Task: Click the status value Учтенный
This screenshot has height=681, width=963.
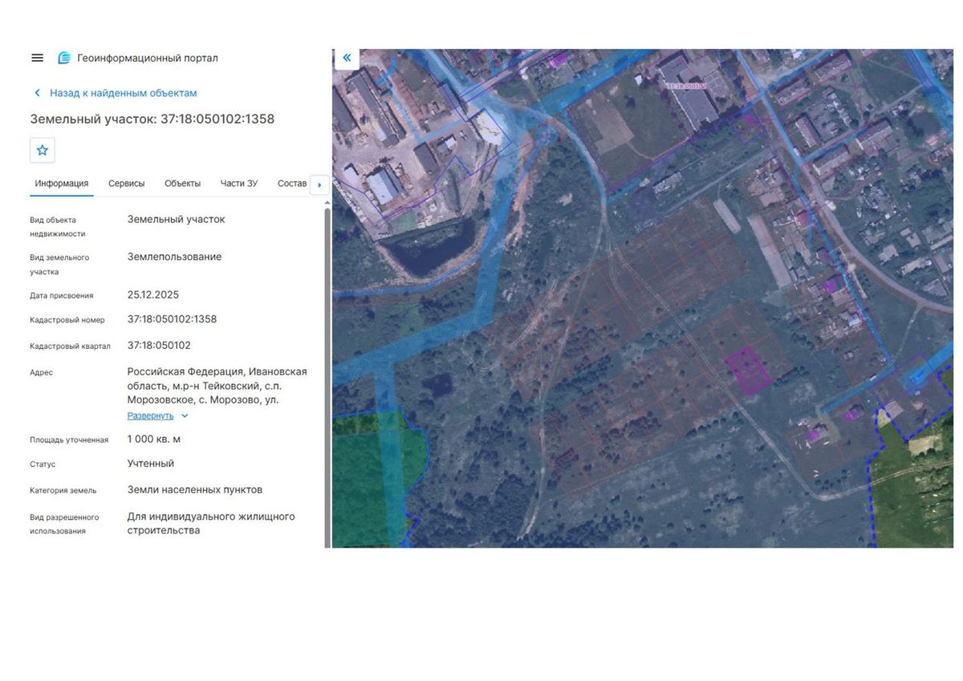Action: (x=151, y=464)
